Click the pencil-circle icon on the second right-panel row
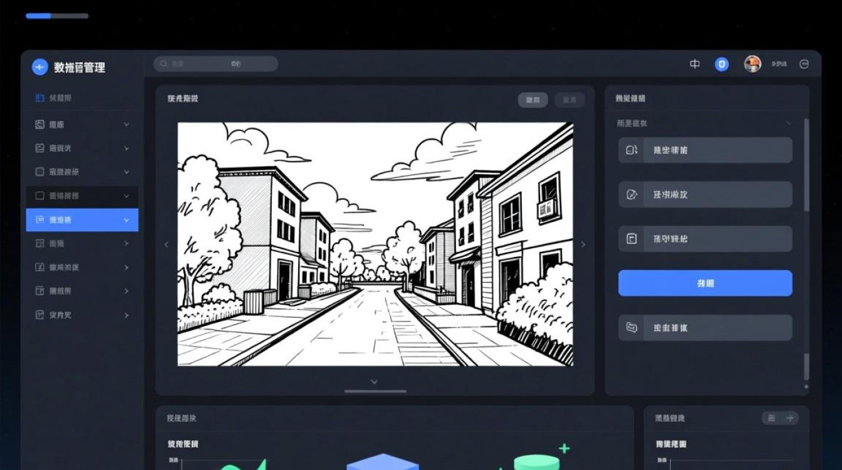Viewport: 842px width, 470px height. click(x=631, y=195)
